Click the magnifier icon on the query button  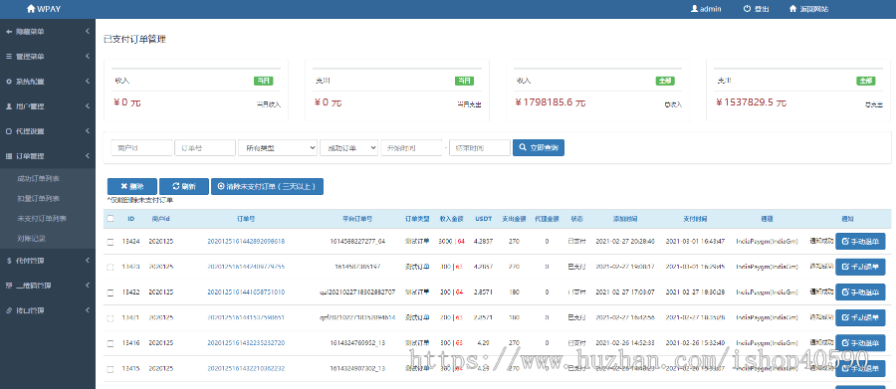coord(523,148)
